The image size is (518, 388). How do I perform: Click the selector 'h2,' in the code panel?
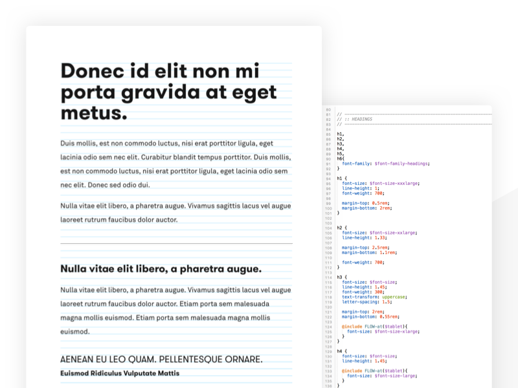pyautogui.click(x=341, y=139)
